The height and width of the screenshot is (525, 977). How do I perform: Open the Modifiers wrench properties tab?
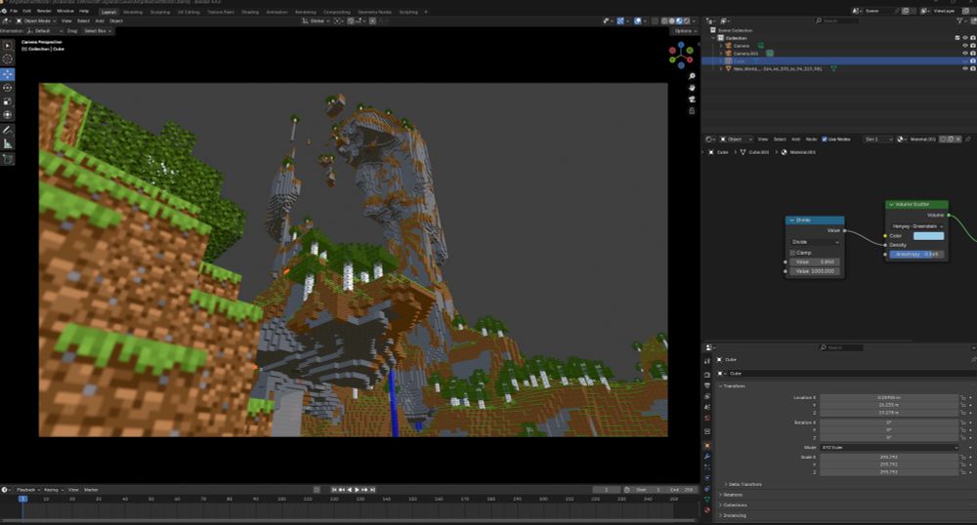coord(707,457)
